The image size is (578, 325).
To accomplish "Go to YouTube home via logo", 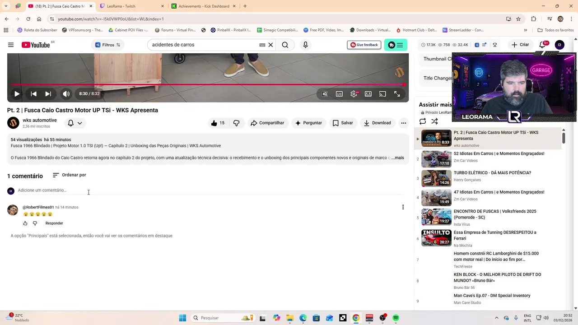I will coord(36,45).
